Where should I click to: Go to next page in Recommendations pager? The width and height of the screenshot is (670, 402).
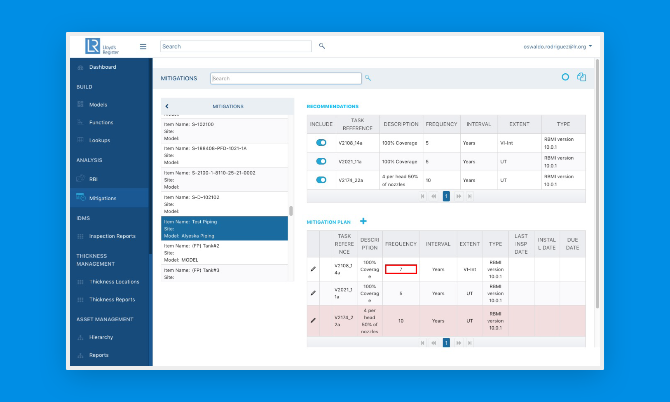[x=459, y=196]
